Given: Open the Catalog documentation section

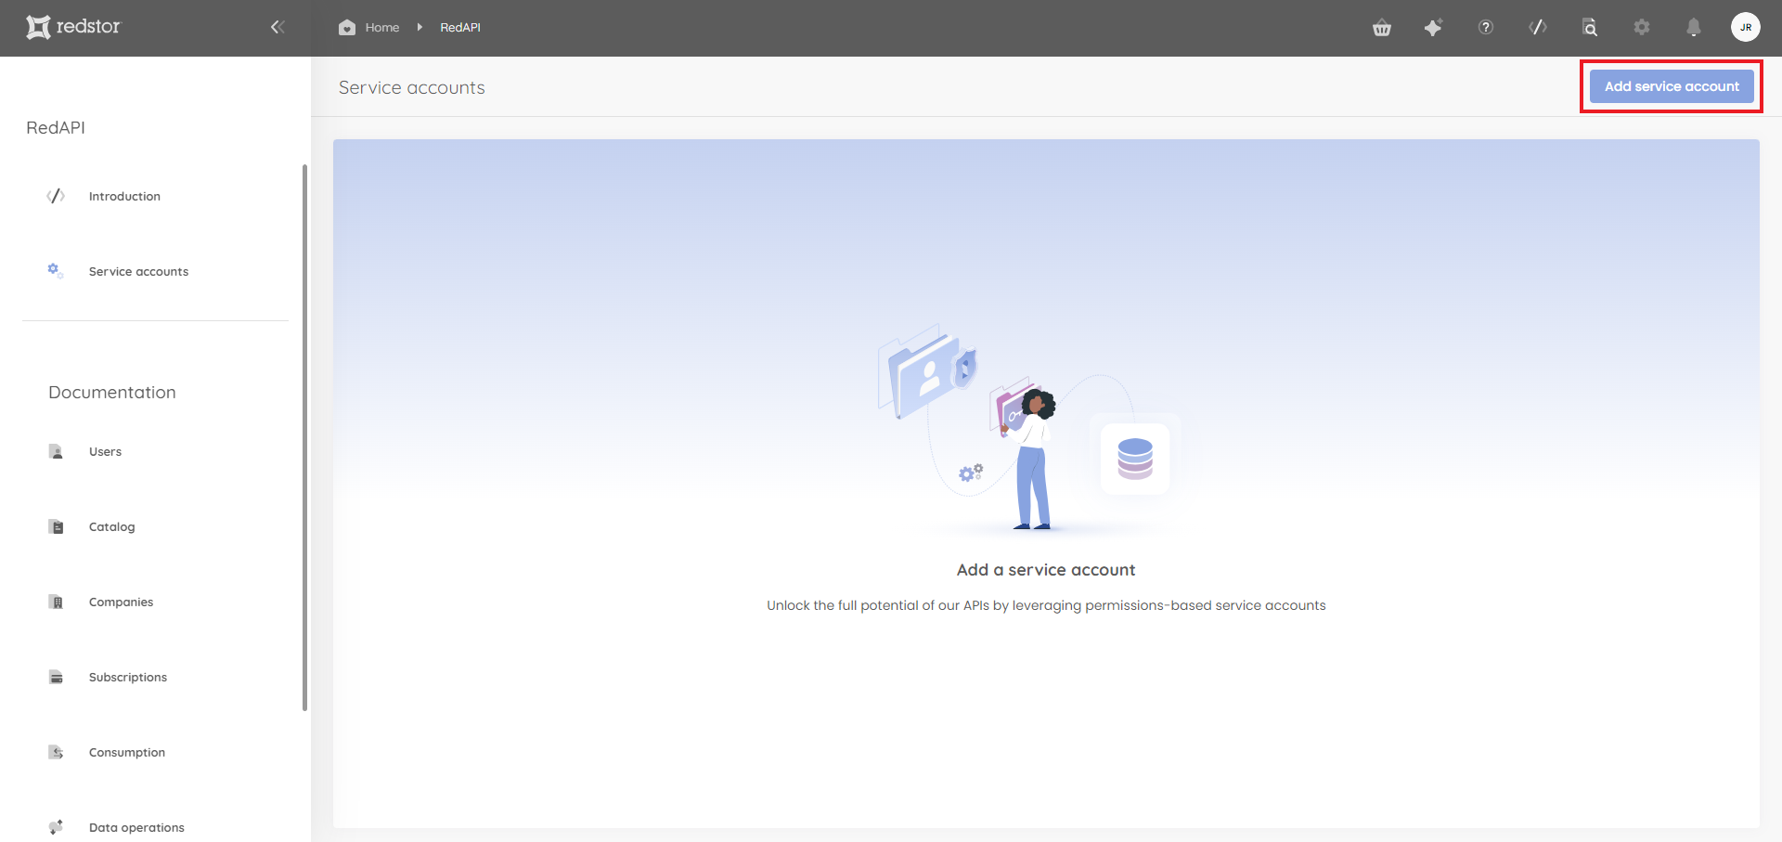Looking at the screenshot, I should coord(111,526).
